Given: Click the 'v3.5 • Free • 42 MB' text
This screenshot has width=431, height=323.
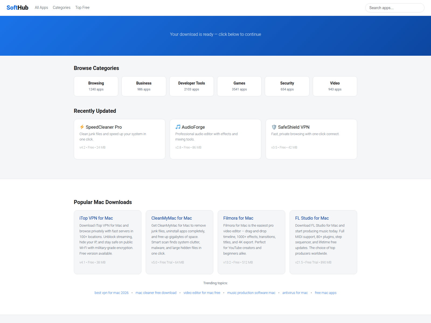Looking at the screenshot, I should point(284,148).
